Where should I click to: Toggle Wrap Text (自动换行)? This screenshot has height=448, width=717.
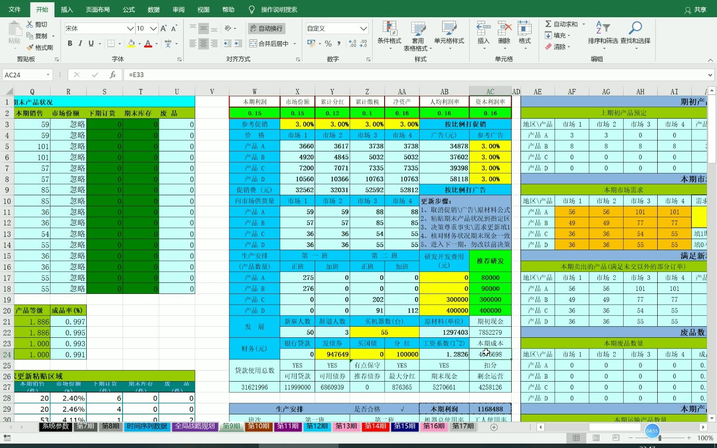point(266,28)
